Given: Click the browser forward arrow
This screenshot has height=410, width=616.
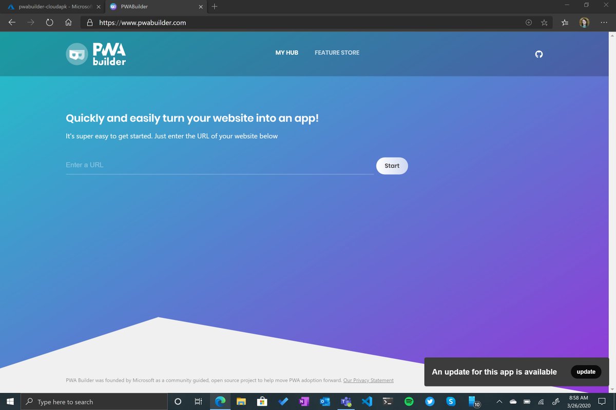Looking at the screenshot, I should [x=31, y=23].
